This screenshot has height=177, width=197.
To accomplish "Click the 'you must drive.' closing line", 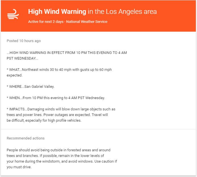I will 19,167.
